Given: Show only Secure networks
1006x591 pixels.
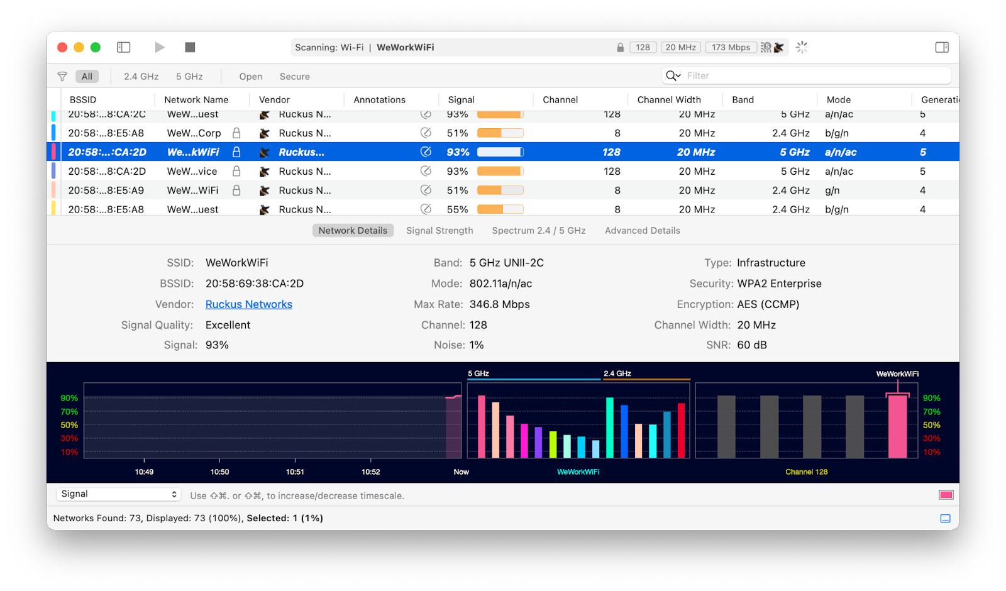Looking at the screenshot, I should pos(294,77).
